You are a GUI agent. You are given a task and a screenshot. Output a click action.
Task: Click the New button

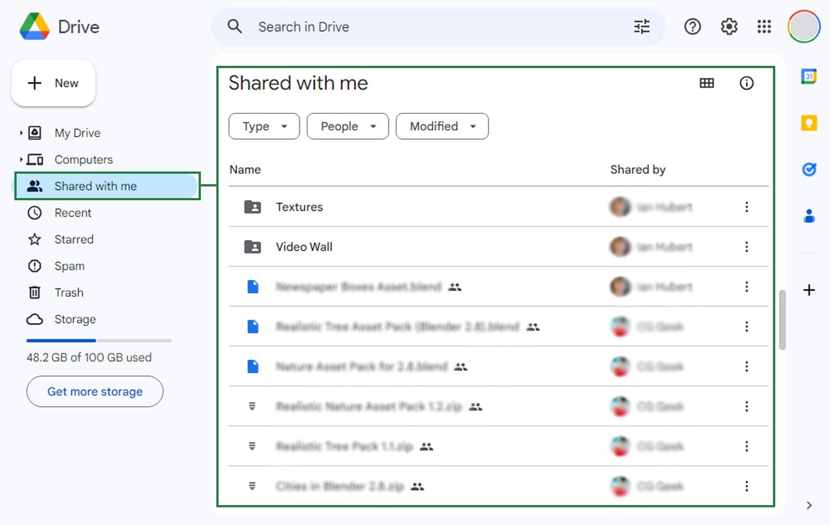tap(53, 83)
